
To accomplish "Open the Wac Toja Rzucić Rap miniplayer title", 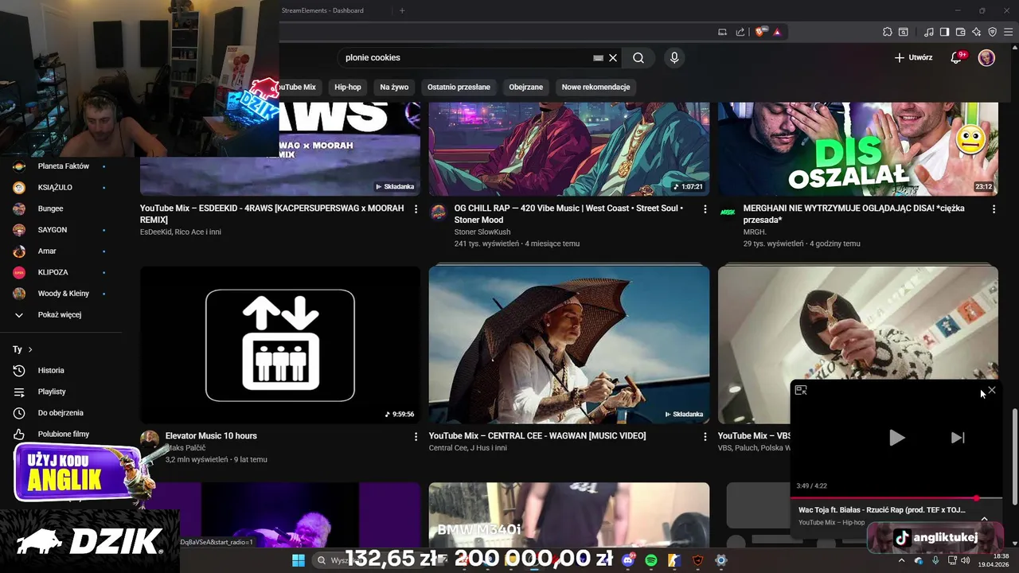I will point(882,509).
